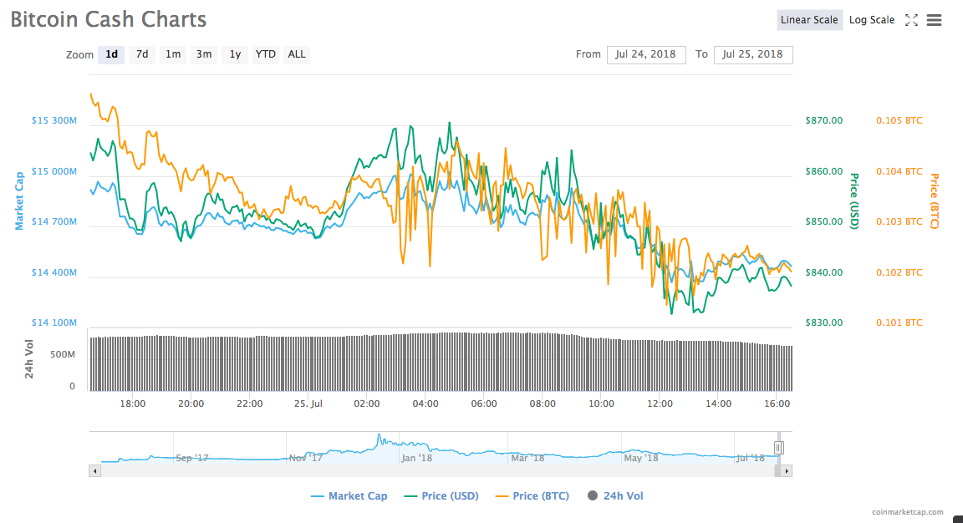Click the To date field
Image resolution: width=963 pixels, height=523 pixels.
tap(753, 53)
